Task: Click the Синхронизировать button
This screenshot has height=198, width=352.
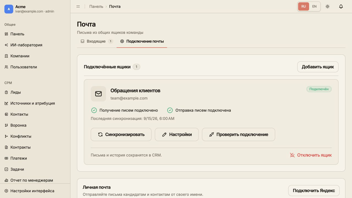Action: point(121,134)
